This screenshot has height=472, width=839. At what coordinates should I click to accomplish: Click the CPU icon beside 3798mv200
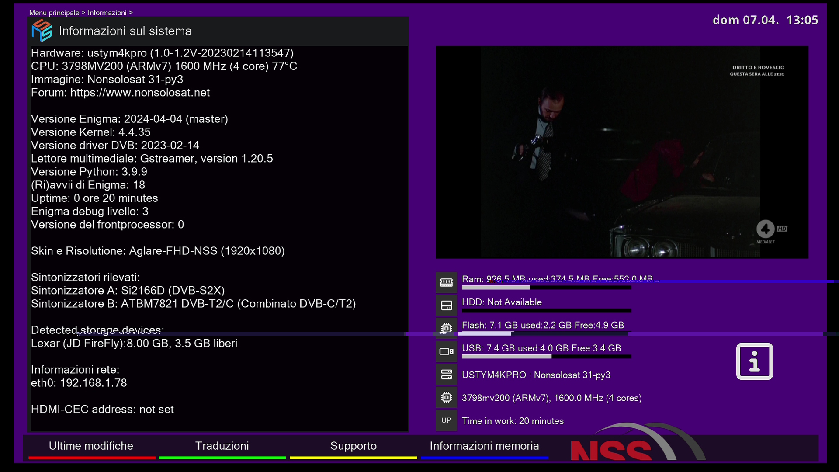coord(446,398)
